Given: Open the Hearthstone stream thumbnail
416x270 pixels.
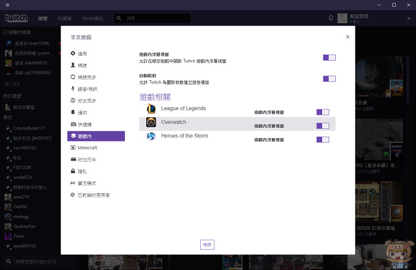Looking at the screenshot, I should [379, 202].
